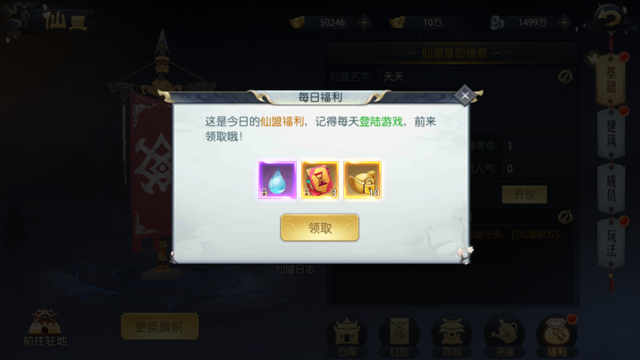Switch to the 基础 side tab
The height and width of the screenshot is (360, 640).
click(611, 80)
